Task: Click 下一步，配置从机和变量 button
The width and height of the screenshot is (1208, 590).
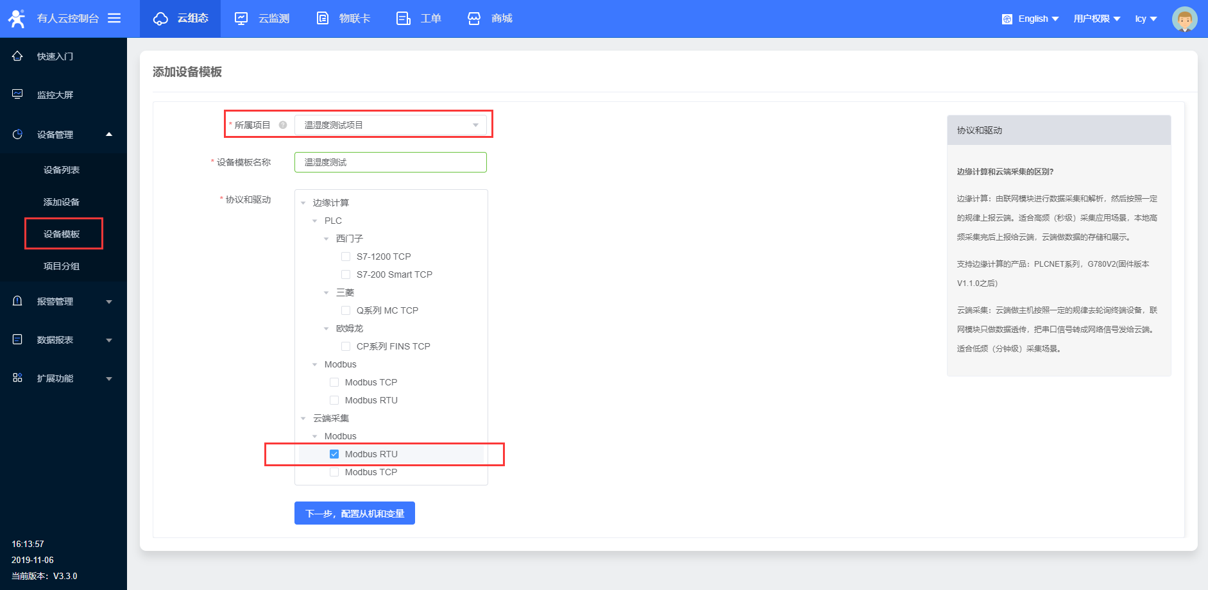Action: 355,513
